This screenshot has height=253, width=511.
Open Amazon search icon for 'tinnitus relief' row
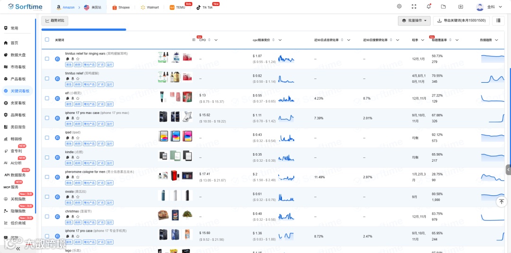click(x=72, y=79)
